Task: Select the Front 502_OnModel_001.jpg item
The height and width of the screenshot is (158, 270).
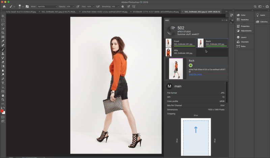Action: click(180, 43)
